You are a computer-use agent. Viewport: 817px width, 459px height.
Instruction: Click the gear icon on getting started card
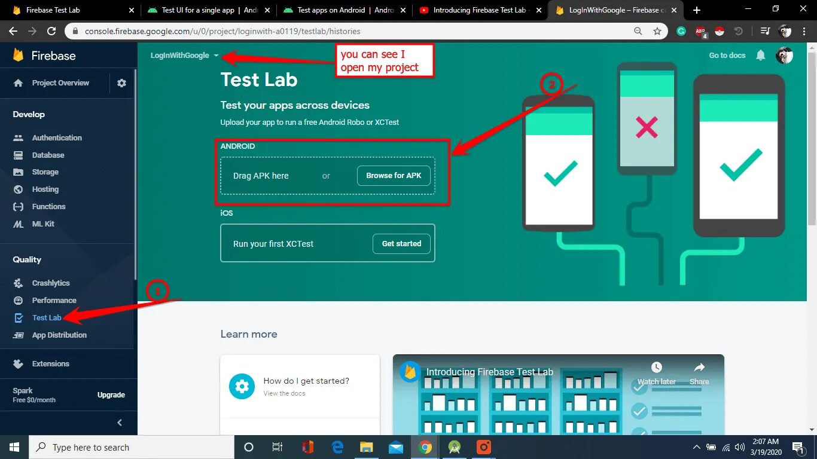click(242, 386)
